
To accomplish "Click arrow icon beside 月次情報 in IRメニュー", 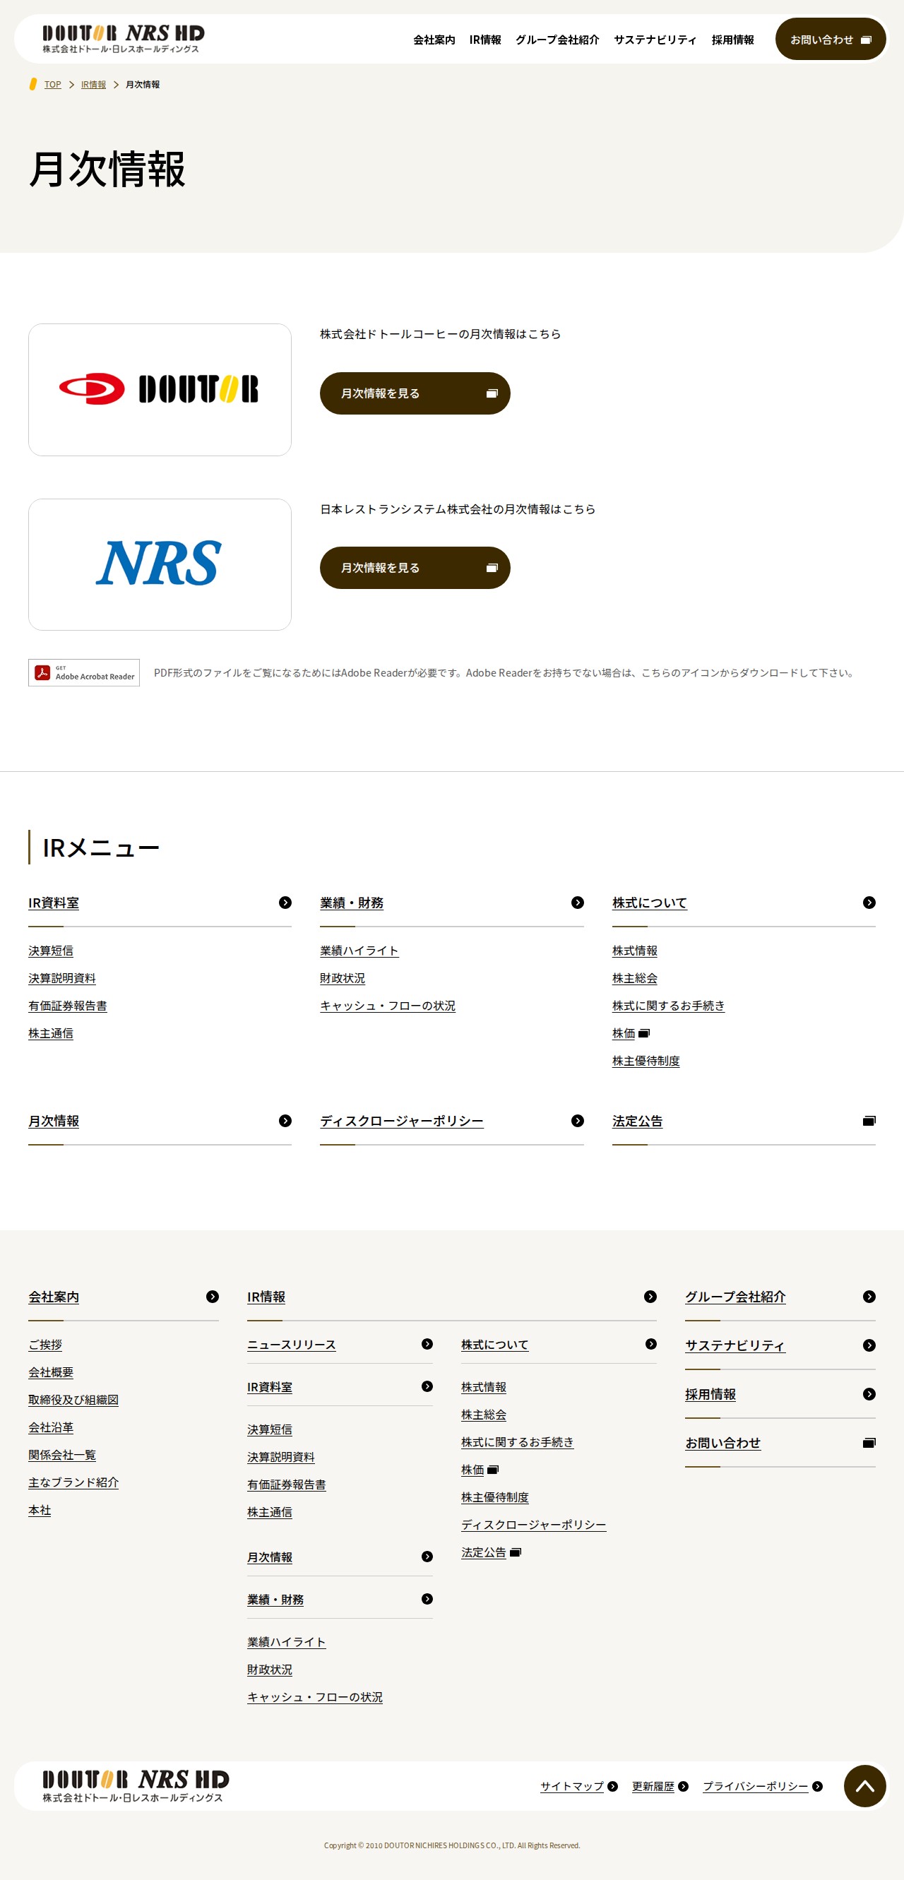I will 285,1120.
